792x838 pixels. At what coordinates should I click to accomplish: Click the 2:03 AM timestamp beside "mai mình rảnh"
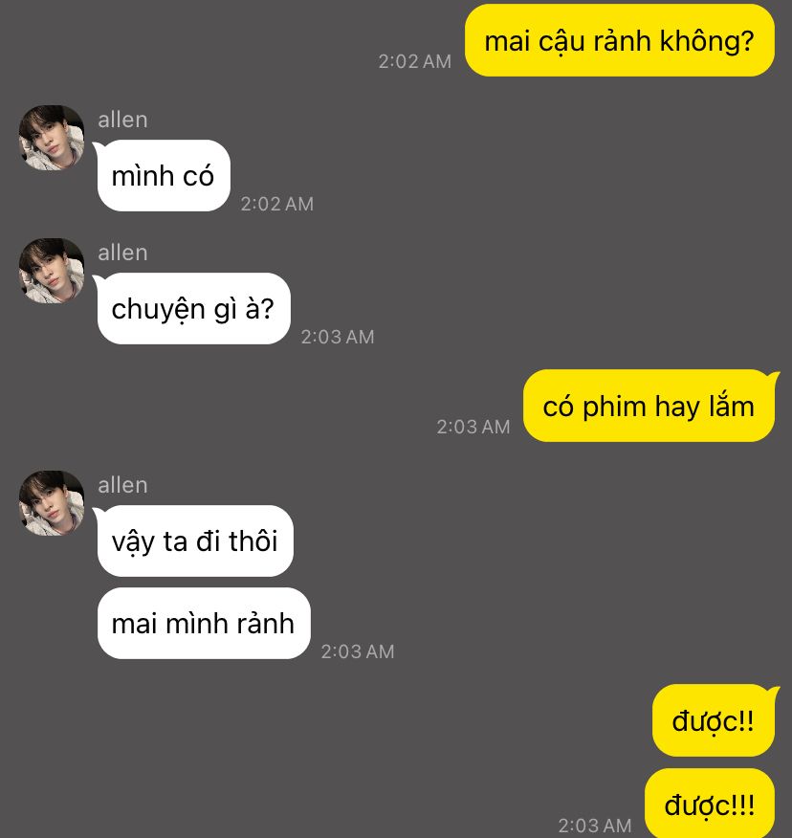pos(358,652)
